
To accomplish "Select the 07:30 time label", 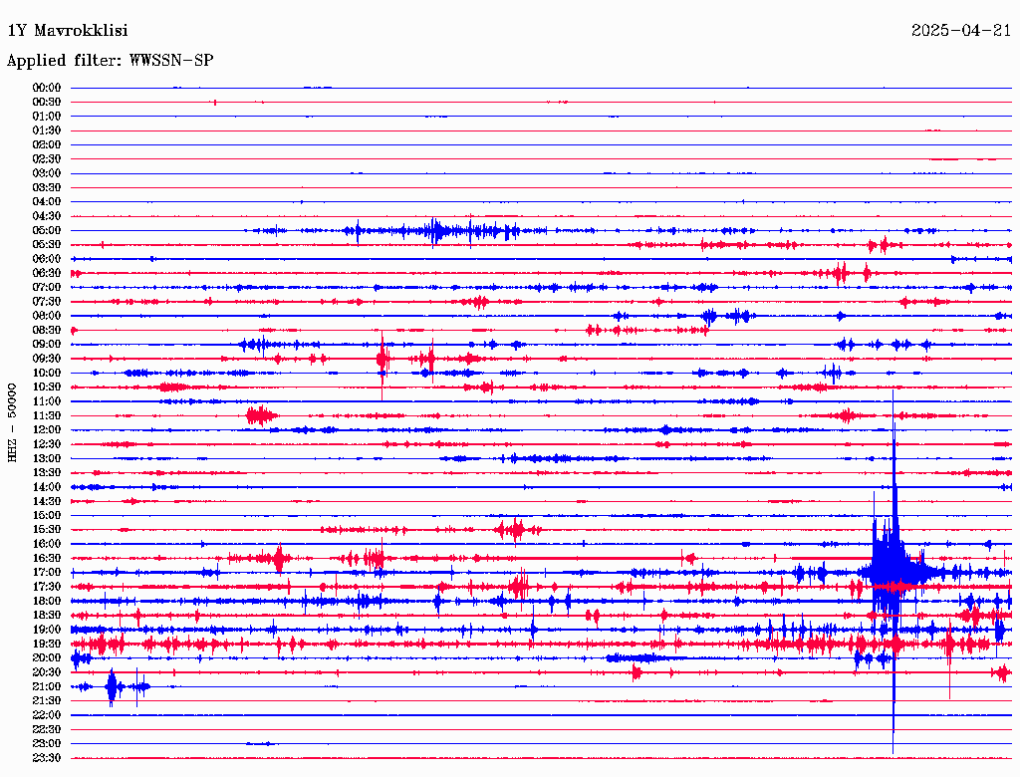I will pyautogui.click(x=47, y=302).
